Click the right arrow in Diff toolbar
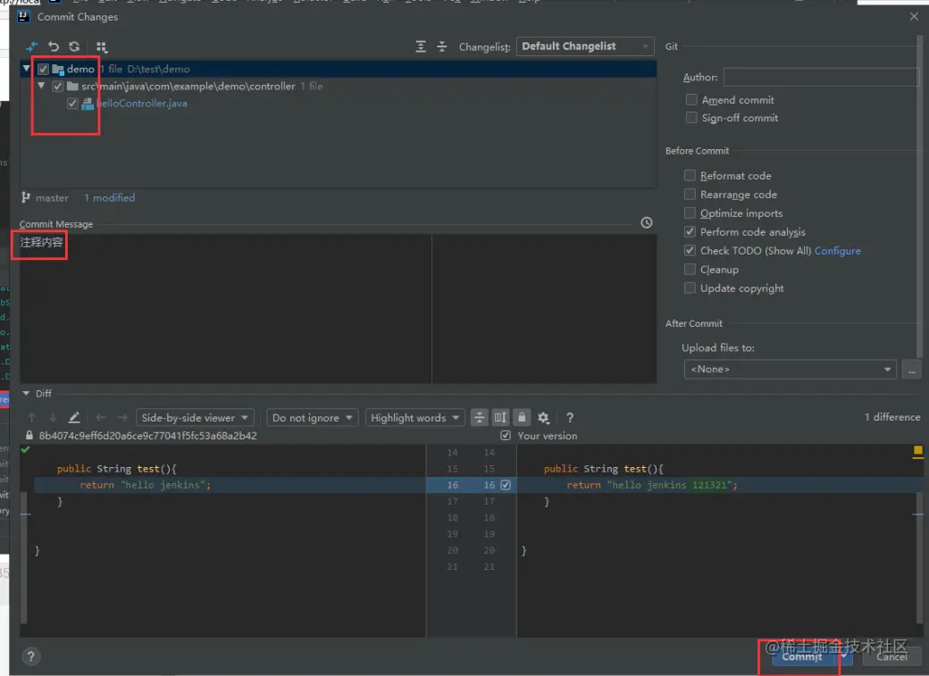The width and height of the screenshot is (929, 676). pyautogui.click(x=122, y=418)
